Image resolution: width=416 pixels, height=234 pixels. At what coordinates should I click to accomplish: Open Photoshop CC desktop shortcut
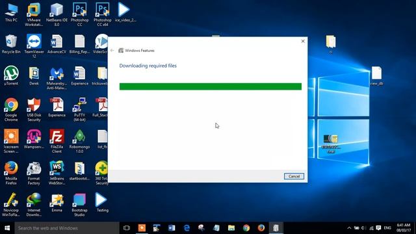pos(79,14)
